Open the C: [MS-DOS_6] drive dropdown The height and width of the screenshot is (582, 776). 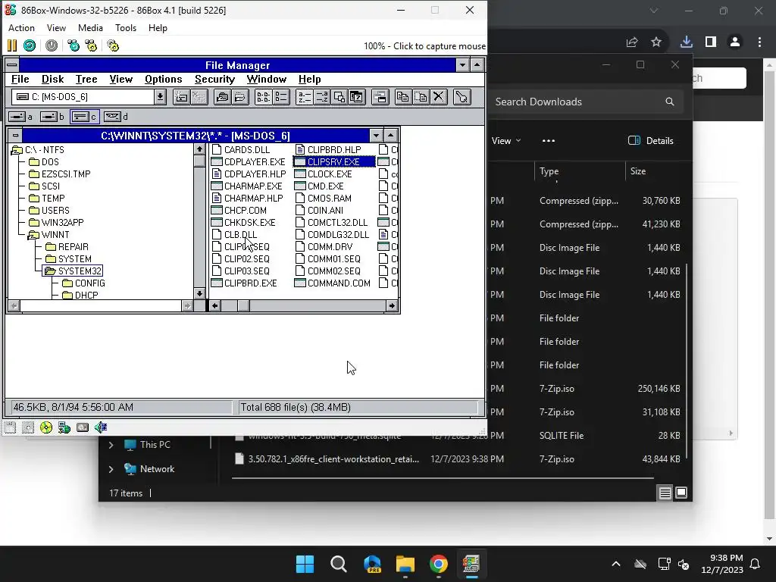click(x=160, y=97)
